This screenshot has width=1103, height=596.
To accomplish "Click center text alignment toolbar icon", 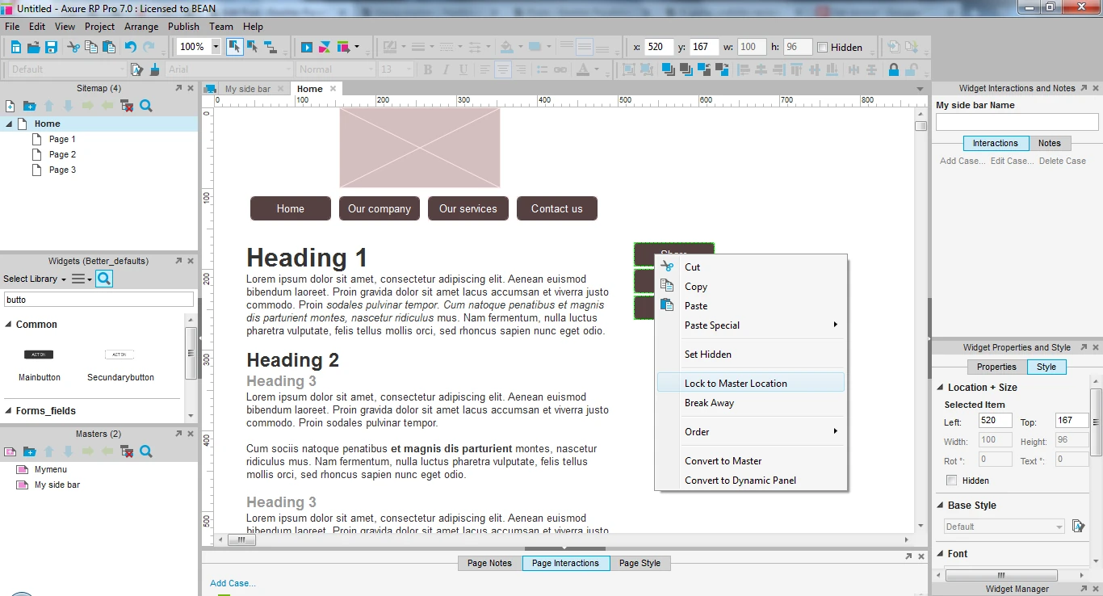I will (503, 69).
